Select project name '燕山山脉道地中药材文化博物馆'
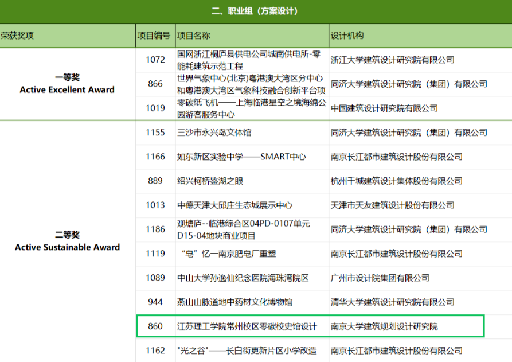This screenshot has height=362, width=512. 234,302
